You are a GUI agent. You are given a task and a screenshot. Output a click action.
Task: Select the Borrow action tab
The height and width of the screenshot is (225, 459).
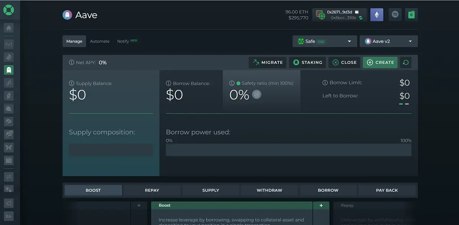328,190
